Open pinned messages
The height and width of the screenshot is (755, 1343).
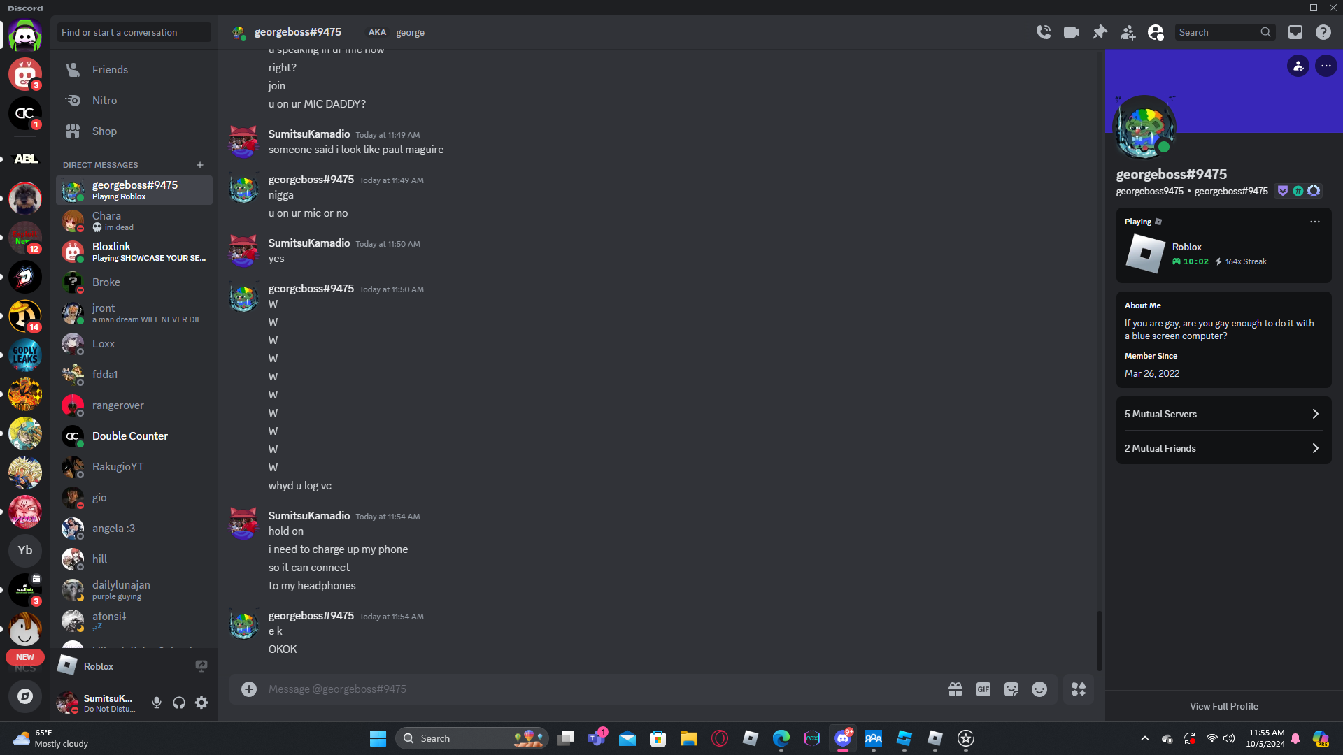click(1100, 32)
